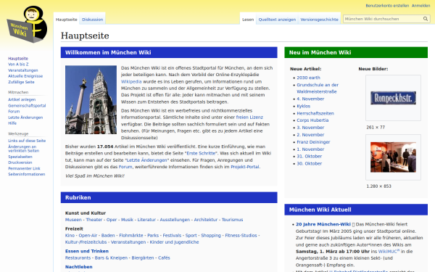This screenshot has height=272, width=435.
Task: Open the exhibition room photo thumbnail
Action: [393, 157]
